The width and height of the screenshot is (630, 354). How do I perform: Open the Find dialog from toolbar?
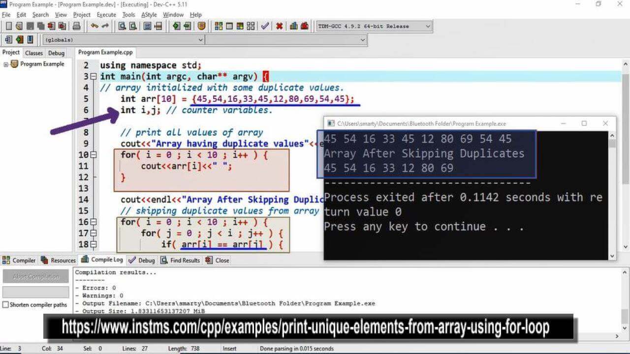(x=122, y=26)
